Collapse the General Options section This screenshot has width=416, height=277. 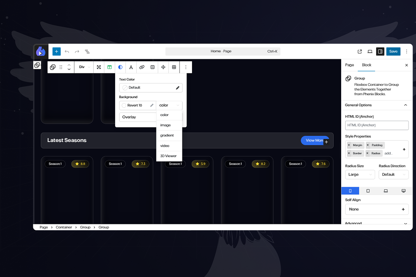point(376,105)
